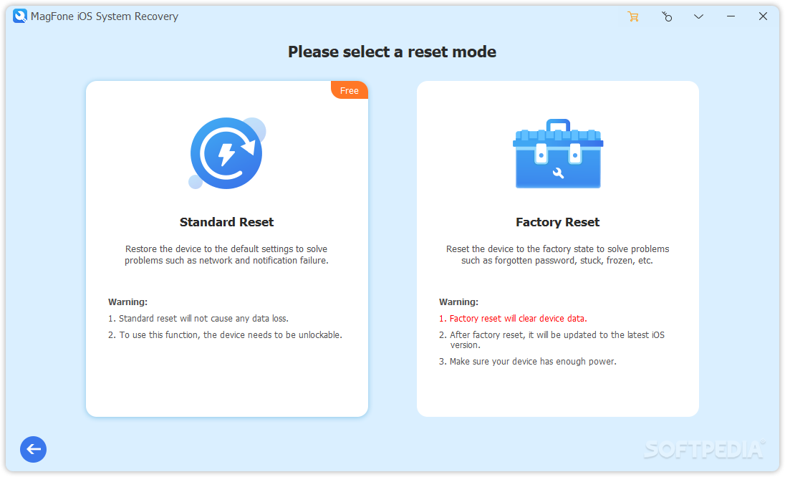
Task: Click 'updated to the latest iOS version' line
Action: click(x=552, y=340)
